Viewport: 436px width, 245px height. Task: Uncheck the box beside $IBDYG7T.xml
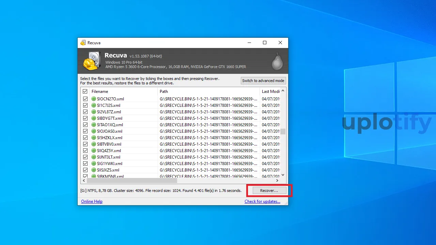85,118
